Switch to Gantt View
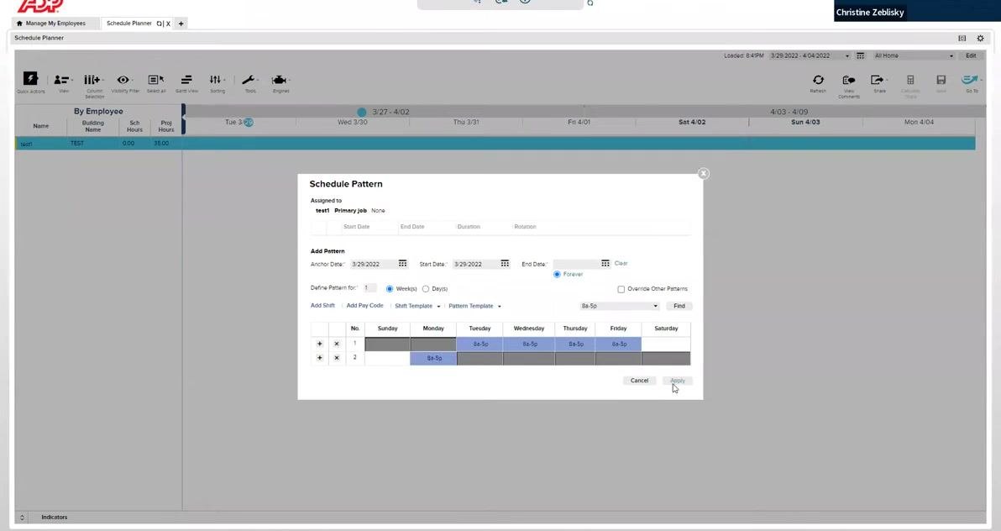The image size is (1001, 531). click(186, 80)
